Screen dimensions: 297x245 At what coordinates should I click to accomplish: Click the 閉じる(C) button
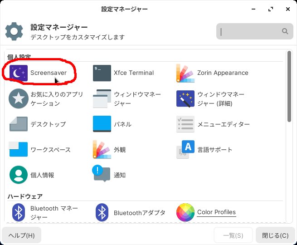point(275,235)
